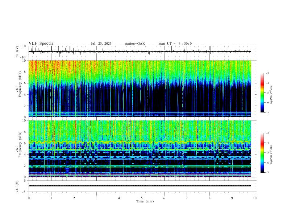Click the ch.2 spectrogram color bar
The image size is (287, 222).
(262, 153)
